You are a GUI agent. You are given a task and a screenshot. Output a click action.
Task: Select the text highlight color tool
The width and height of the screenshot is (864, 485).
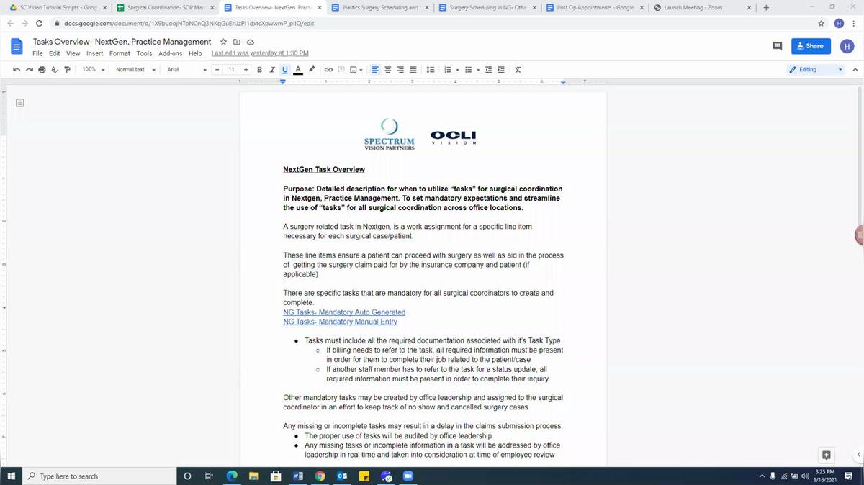pyautogui.click(x=311, y=69)
